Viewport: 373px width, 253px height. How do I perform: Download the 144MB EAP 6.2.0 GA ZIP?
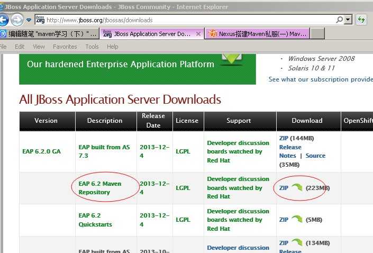(x=284, y=138)
